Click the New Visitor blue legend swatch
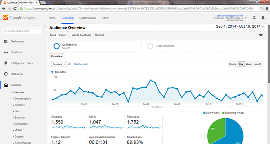This screenshot has width=270, height=144. pyautogui.click(x=204, y=113)
